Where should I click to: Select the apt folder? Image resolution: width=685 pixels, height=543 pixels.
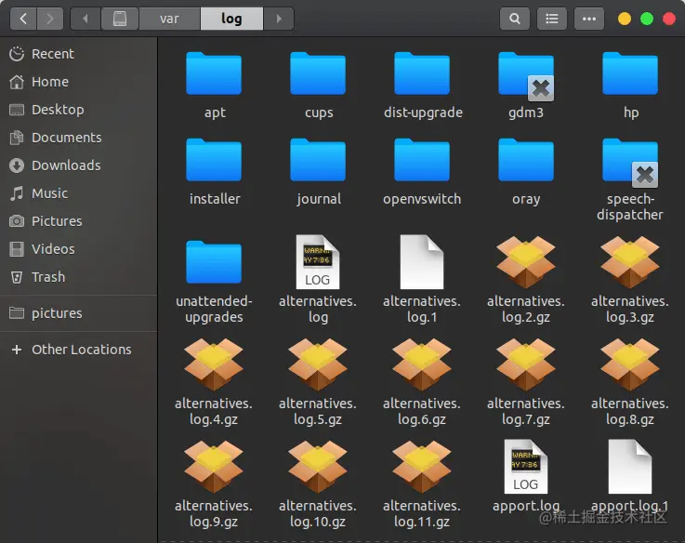pyautogui.click(x=214, y=86)
